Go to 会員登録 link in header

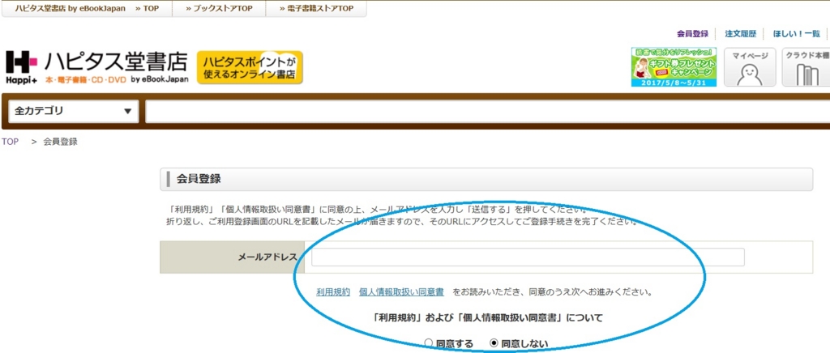coord(692,34)
